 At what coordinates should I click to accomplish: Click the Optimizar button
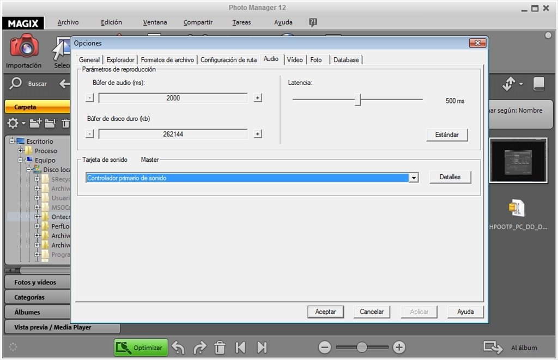[141, 347]
